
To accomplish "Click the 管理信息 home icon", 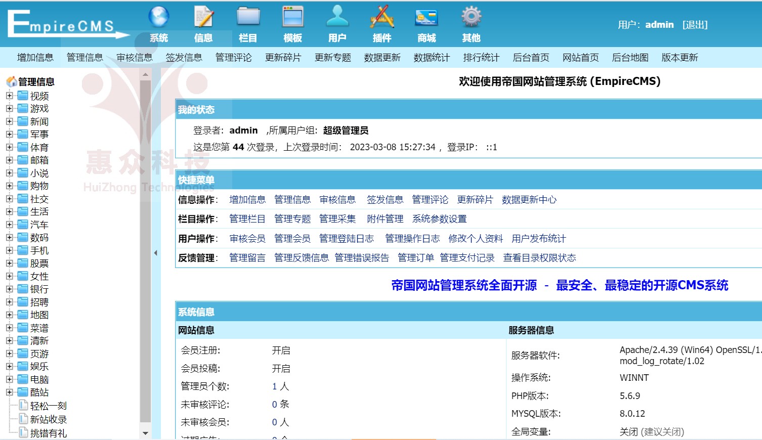I will (x=11, y=81).
